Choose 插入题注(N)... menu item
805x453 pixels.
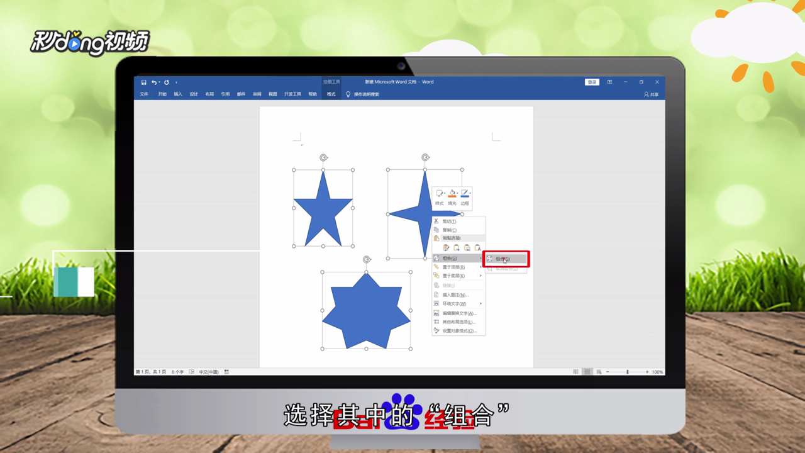pyautogui.click(x=458, y=295)
